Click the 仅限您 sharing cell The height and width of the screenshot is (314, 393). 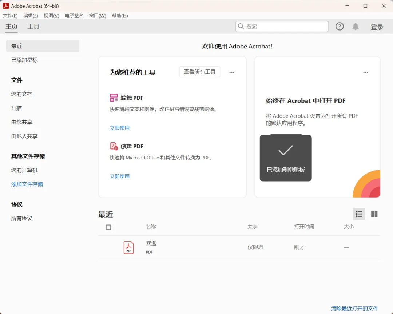(255, 247)
